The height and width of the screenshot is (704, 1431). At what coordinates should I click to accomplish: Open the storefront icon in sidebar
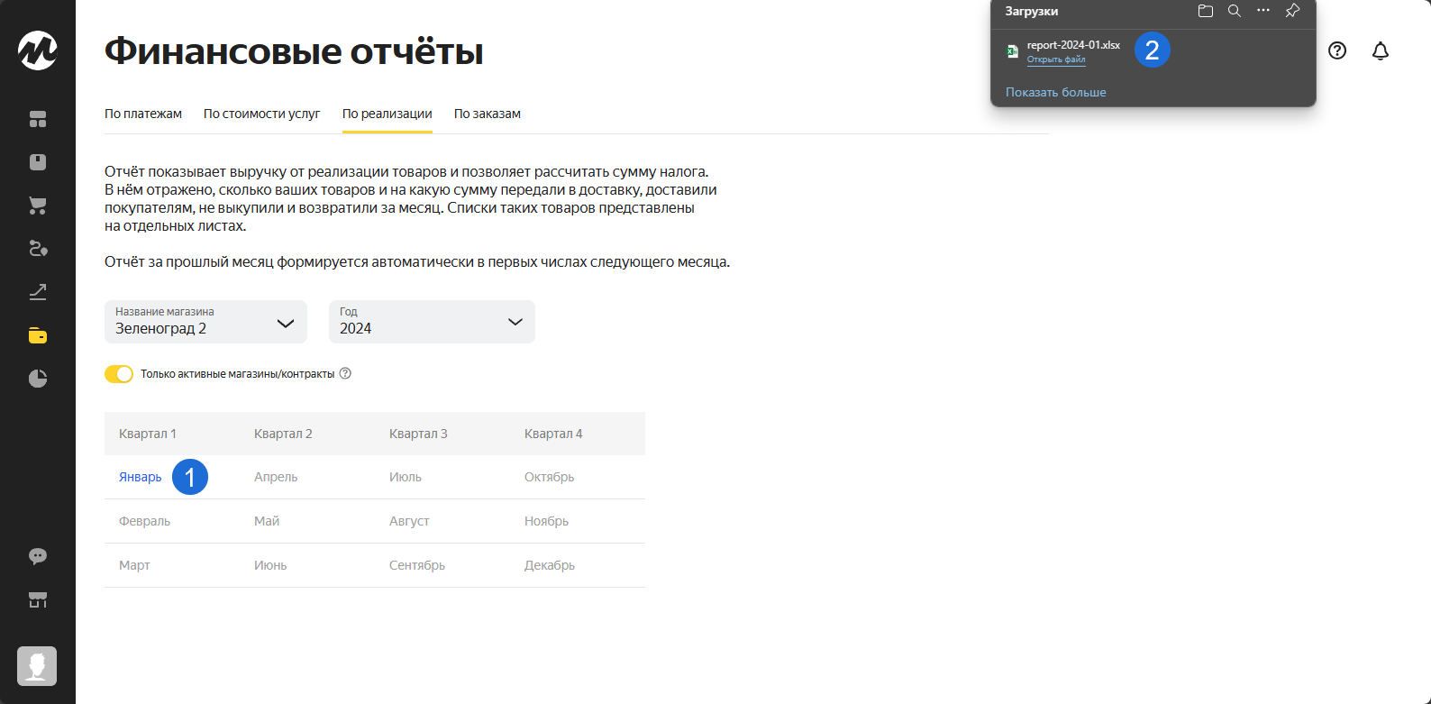pos(38,599)
